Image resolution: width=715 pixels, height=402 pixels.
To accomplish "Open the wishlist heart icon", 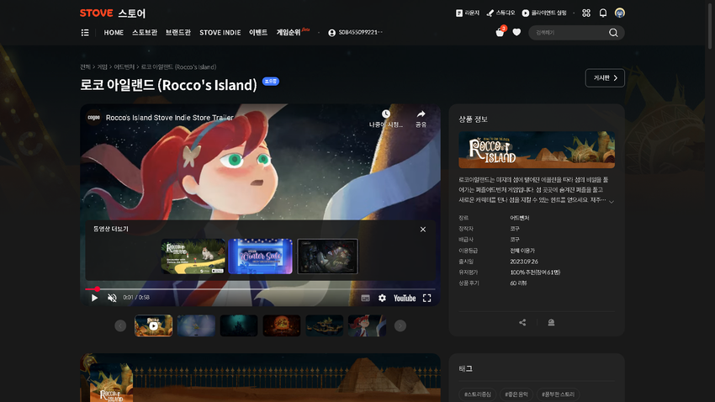I will point(516,32).
